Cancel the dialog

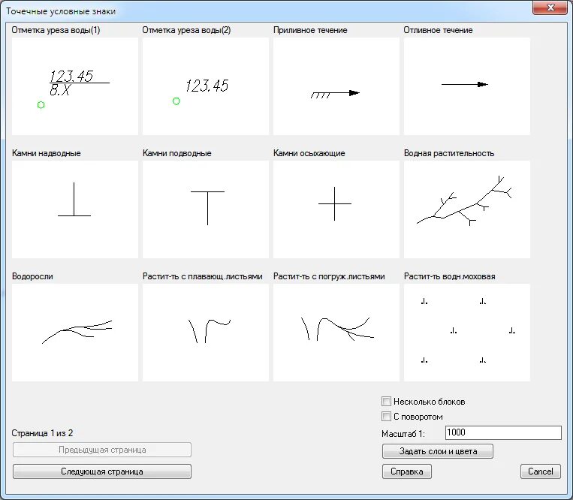(x=541, y=471)
